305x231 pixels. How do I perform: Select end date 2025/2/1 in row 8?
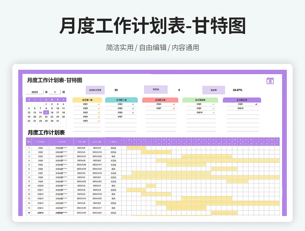pyautogui.click(x=97, y=177)
